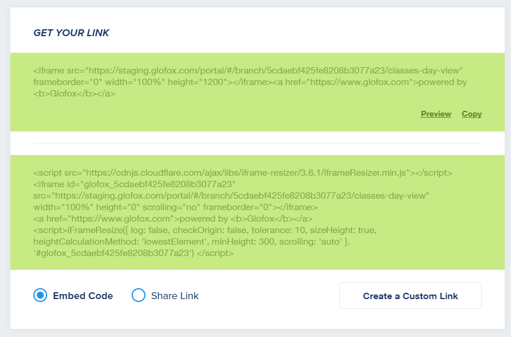Viewport: 511px width, 337px height.
Task: Click the iframe id="glofox_5cdaebf..." line
Action: coord(135,184)
